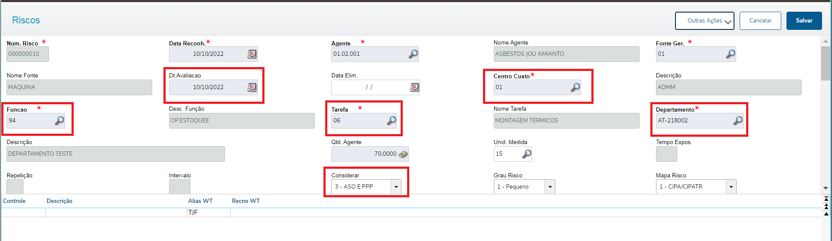Click form scrollbar down arrow
832x241 pixels.
(825, 188)
